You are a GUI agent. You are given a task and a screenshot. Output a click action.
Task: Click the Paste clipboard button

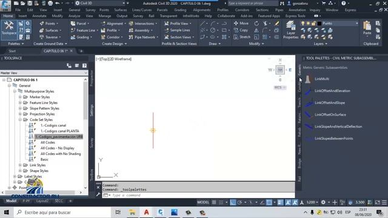pos(367,28)
